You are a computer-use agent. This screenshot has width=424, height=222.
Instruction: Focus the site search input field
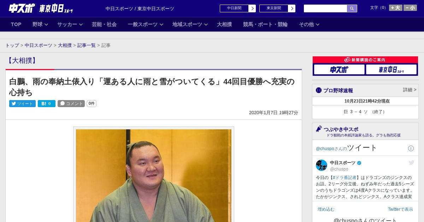click(x=325, y=8)
